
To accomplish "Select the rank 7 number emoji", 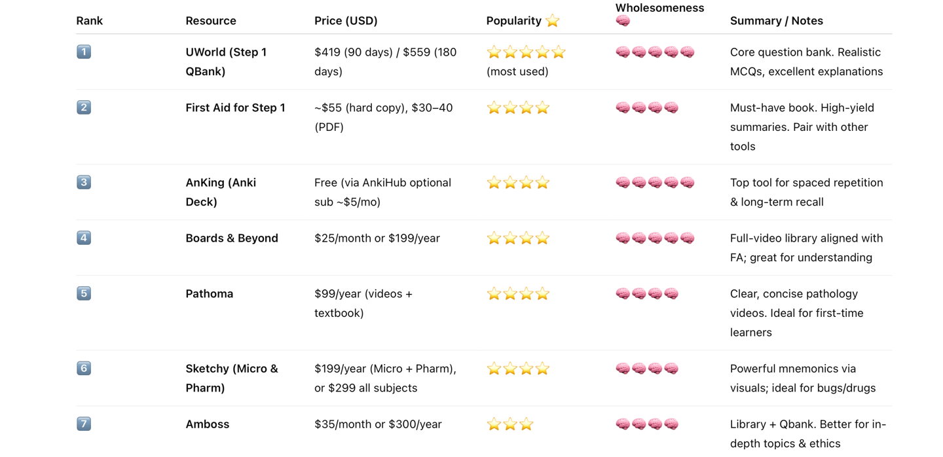I will click(x=84, y=424).
